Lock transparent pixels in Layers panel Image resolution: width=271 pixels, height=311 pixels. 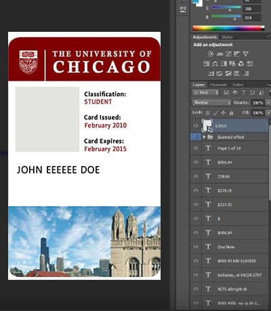(x=207, y=112)
